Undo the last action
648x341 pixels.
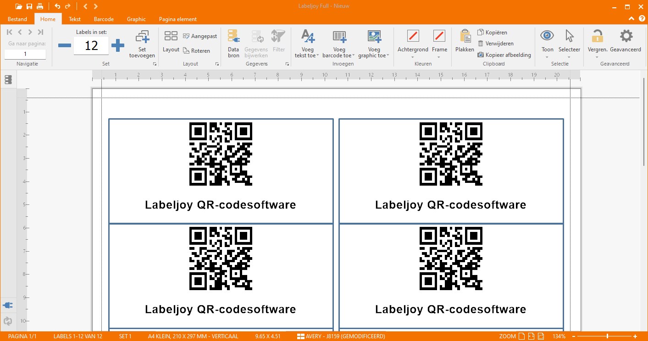[57, 6]
